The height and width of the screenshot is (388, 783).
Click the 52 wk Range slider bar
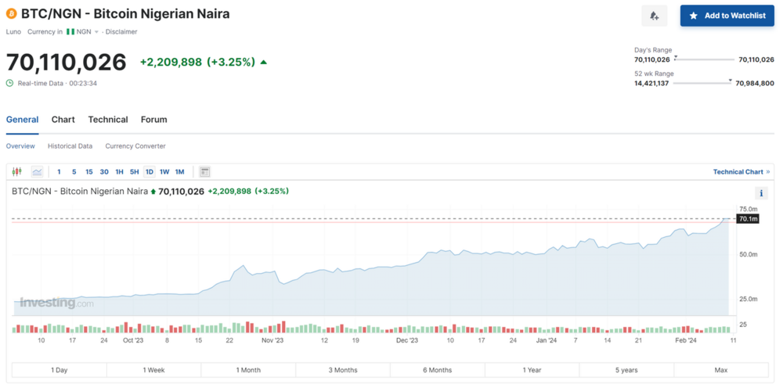click(x=702, y=83)
